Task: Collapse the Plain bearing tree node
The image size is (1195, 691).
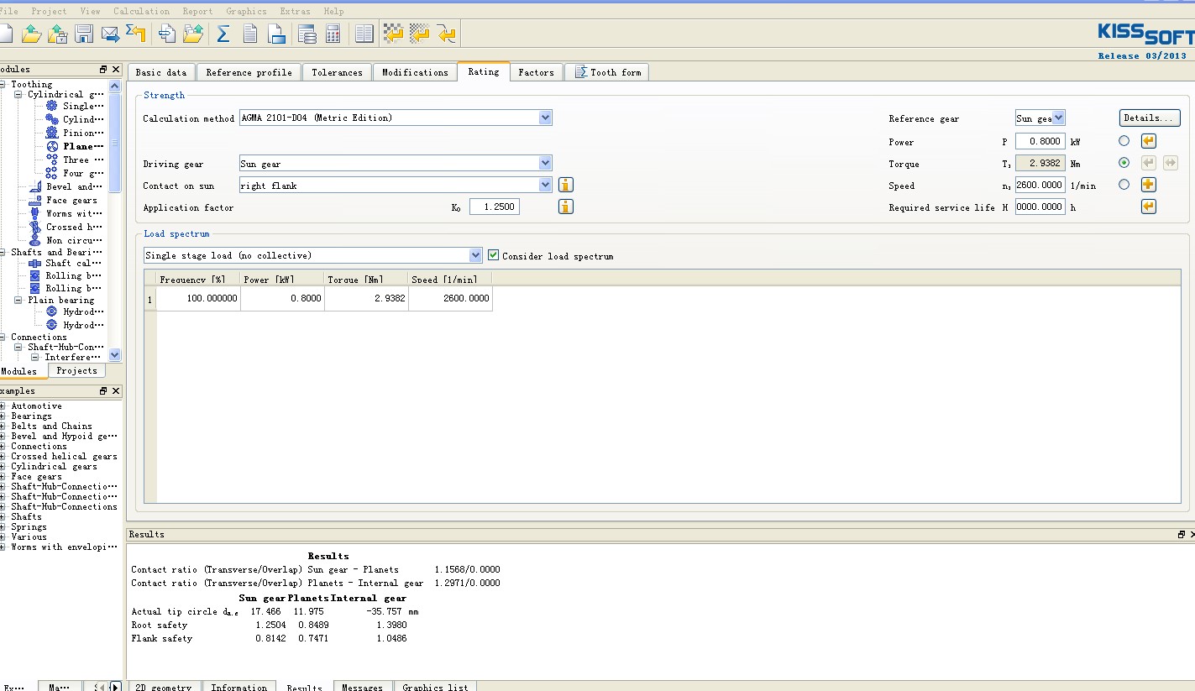Action: point(18,300)
